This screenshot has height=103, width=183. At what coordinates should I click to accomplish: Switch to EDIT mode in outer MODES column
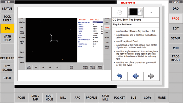(x=176, y=28)
